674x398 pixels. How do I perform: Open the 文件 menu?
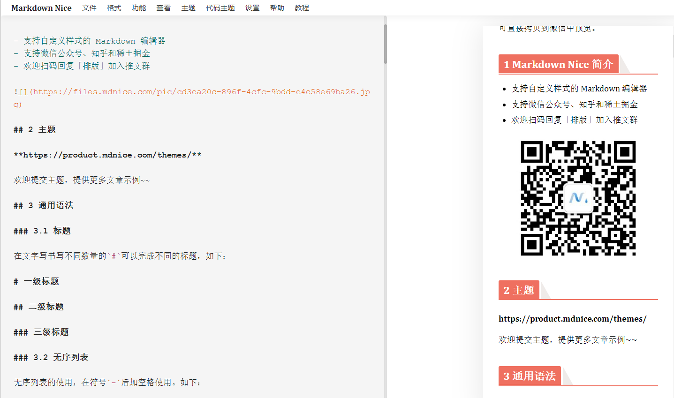89,8
